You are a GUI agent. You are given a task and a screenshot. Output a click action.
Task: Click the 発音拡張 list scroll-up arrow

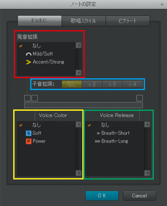click(79, 45)
